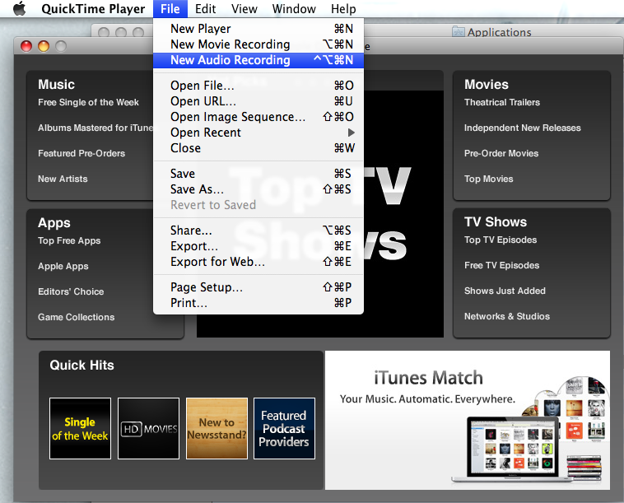The image size is (624, 503).
Task: Choose Save As… menu entry
Action: 258,189
